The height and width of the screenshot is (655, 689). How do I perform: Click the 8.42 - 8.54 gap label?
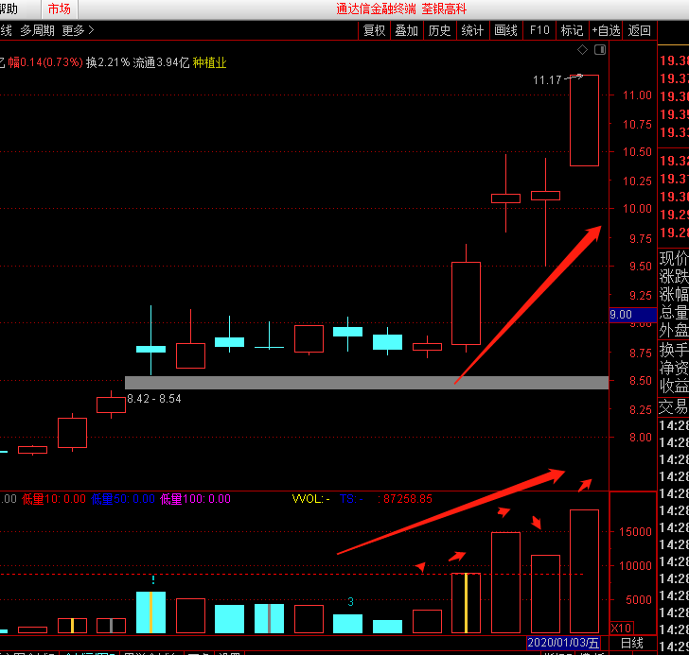[x=153, y=399]
